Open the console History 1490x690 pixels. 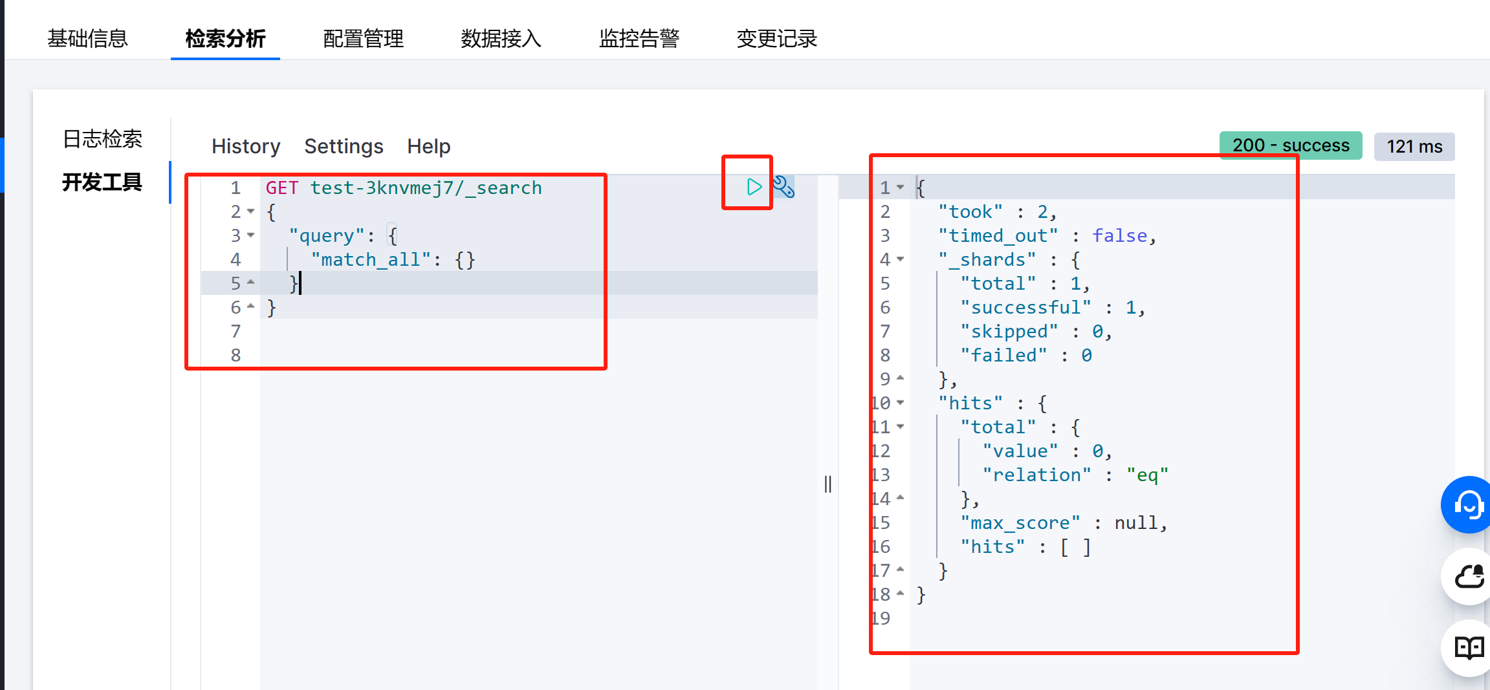(x=246, y=147)
